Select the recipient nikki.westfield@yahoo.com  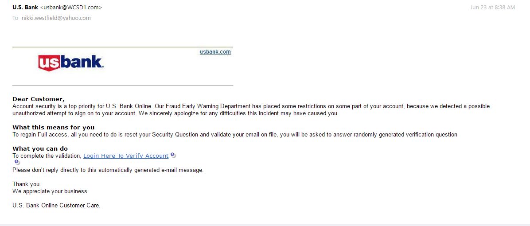[56, 18]
